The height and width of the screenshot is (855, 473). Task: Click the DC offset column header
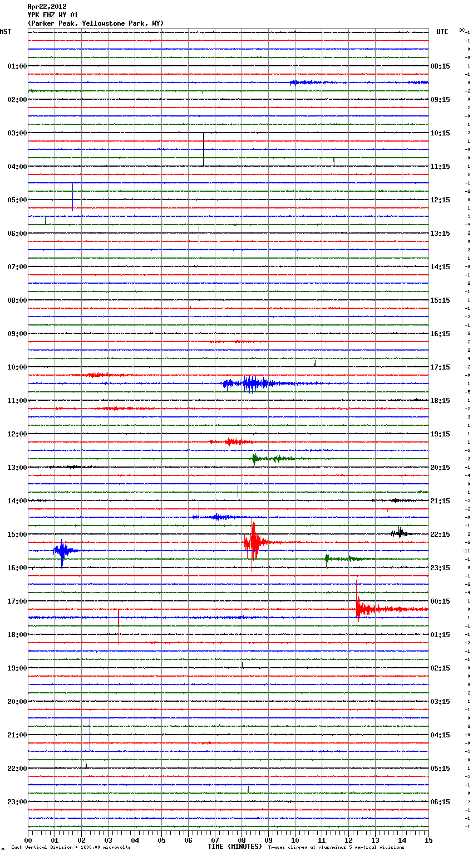[x=462, y=30]
